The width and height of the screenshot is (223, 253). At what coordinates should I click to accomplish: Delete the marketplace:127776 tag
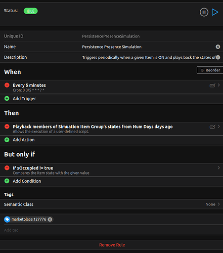(x=50, y=219)
